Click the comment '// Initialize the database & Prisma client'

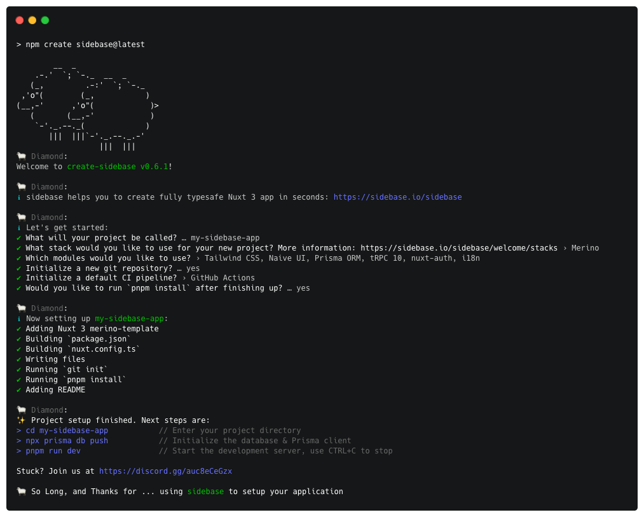click(255, 441)
